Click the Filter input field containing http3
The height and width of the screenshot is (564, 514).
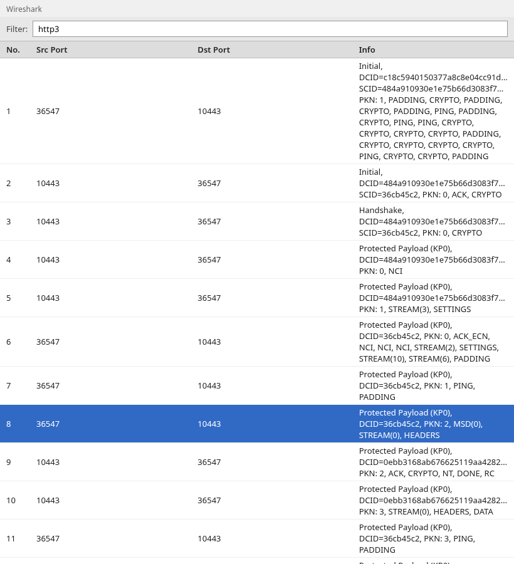coord(270,29)
